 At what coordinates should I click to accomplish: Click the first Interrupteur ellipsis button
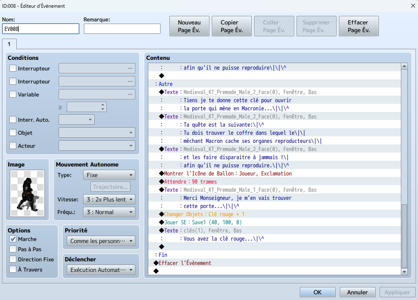point(130,68)
